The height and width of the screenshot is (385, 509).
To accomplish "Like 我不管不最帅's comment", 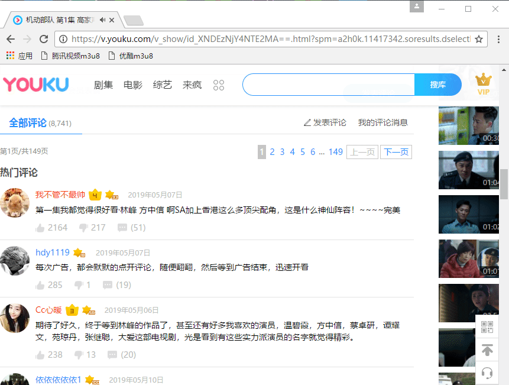I will (x=40, y=228).
